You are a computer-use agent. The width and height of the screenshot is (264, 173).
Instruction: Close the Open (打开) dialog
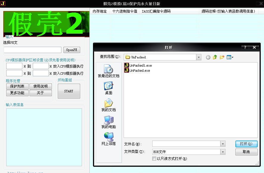[x=254, y=47]
